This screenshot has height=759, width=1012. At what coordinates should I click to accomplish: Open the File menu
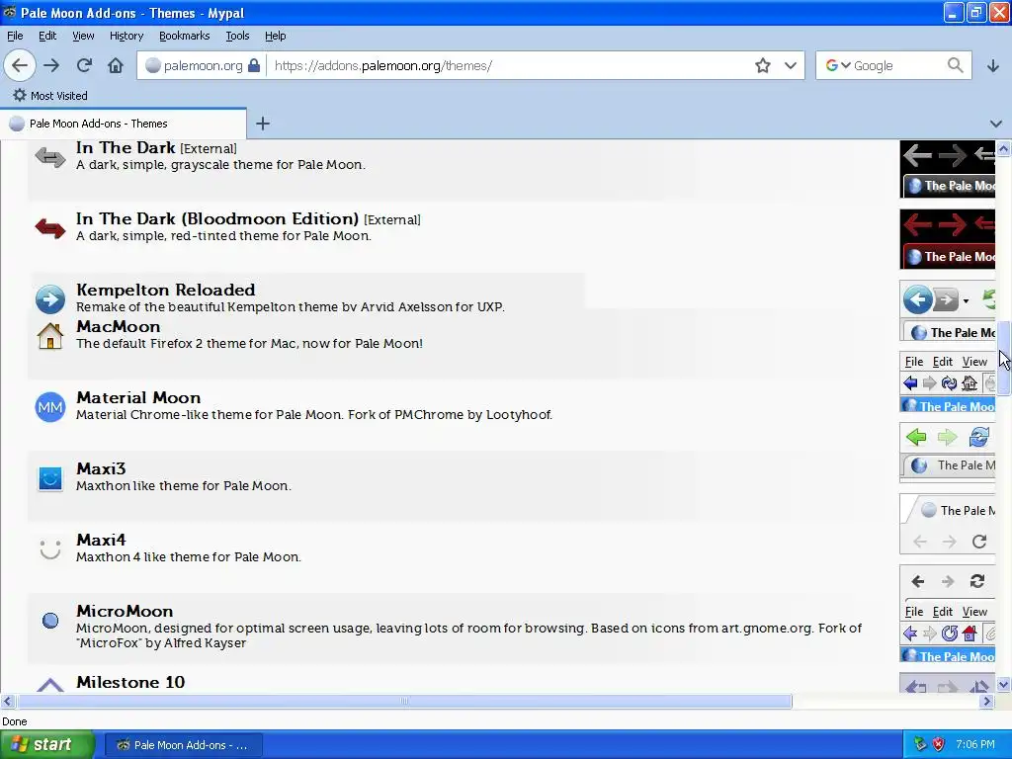pyautogui.click(x=15, y=36)
